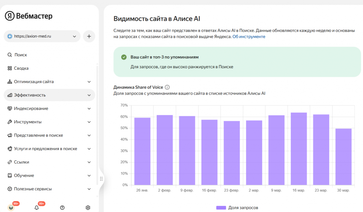This screenshot has width=363, height=212.
Task: Click the search magnifier icon
Action: (10, 55)
